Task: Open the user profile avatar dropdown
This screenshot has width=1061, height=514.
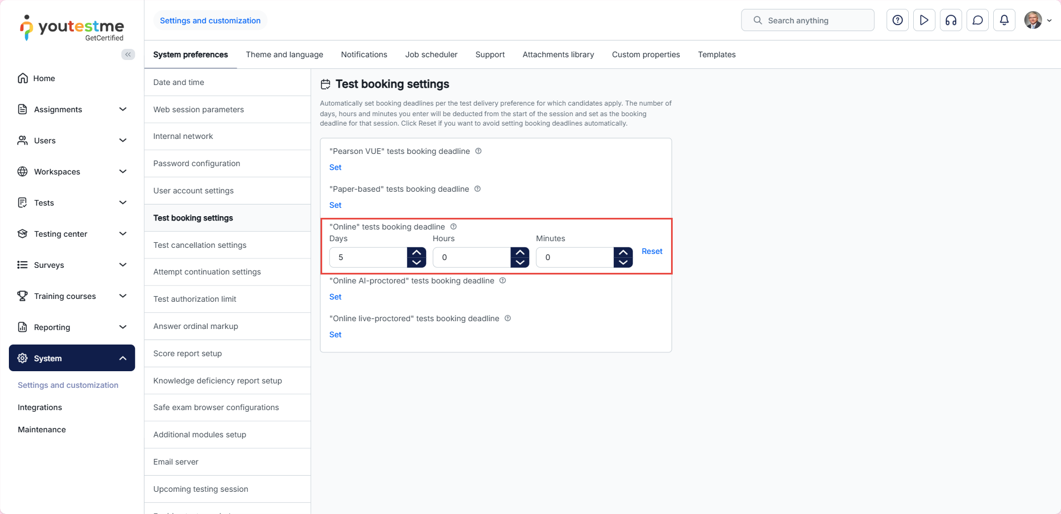Action: 1037,21
